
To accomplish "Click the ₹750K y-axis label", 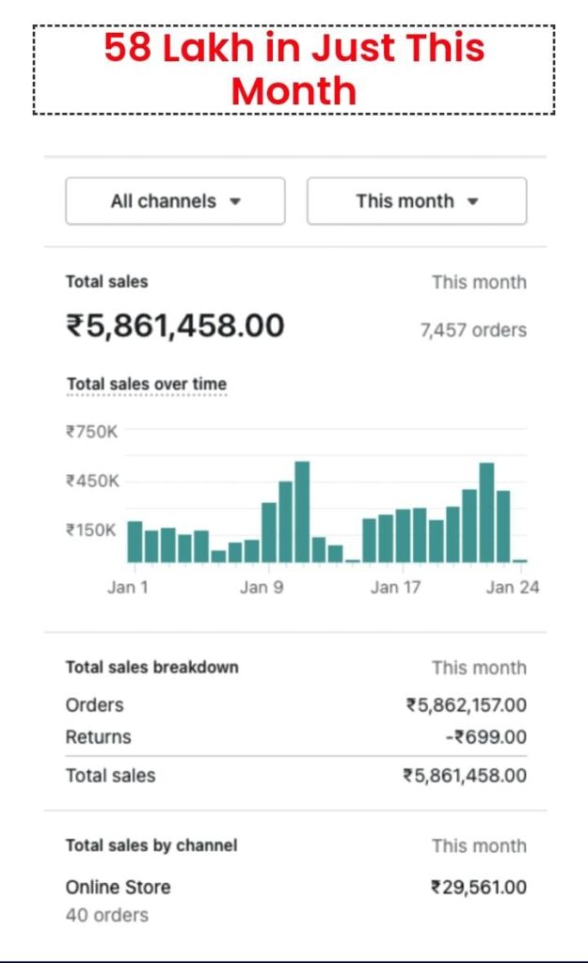I will coord(91,432).
